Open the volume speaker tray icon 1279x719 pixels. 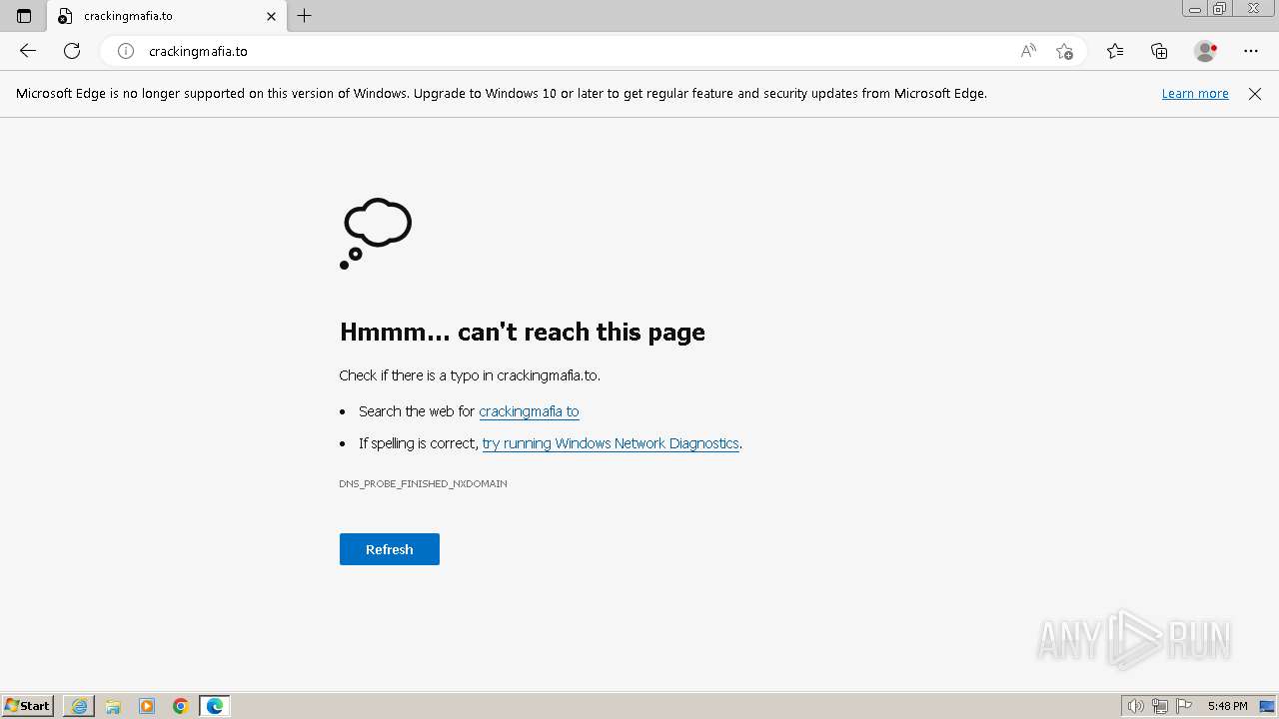(1135, 706)
